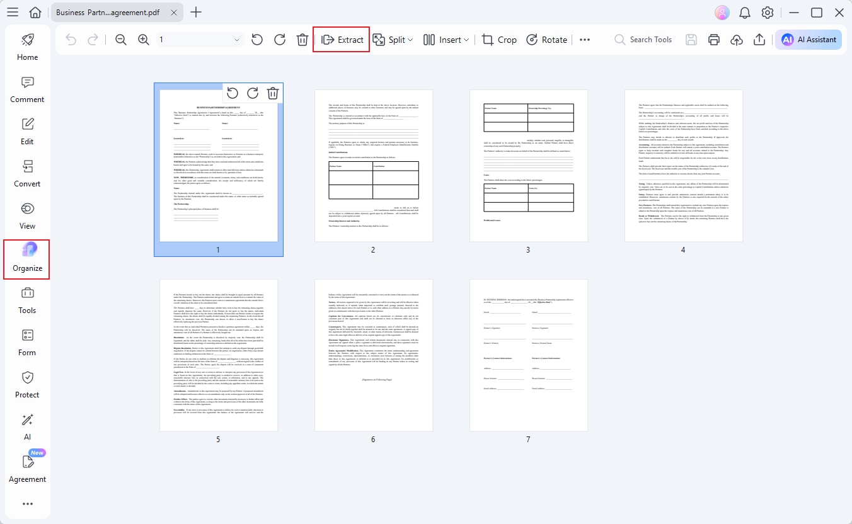This screenshot has width=852, height=524.
Task: Open the Split dropdown
Action: pos(393,40)
